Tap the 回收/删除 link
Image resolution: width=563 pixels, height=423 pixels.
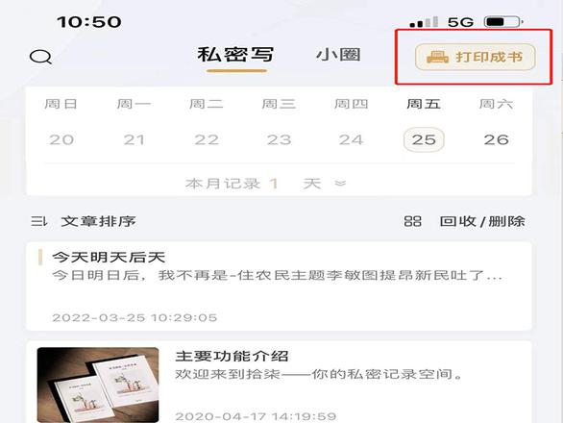coord(482,221)
